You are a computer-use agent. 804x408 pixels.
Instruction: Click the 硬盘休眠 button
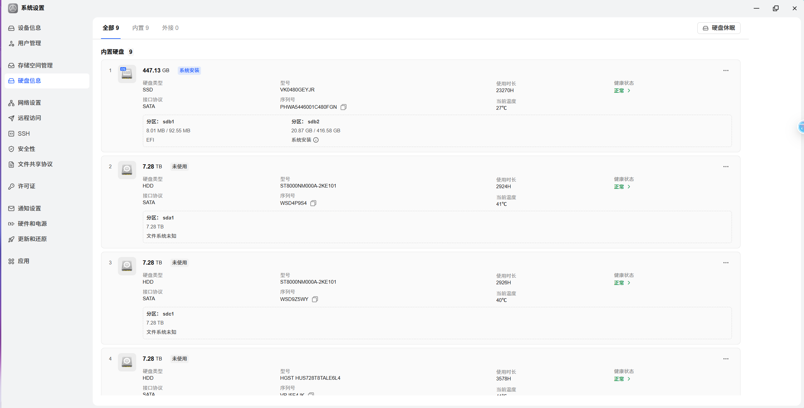tap(719, 28)
